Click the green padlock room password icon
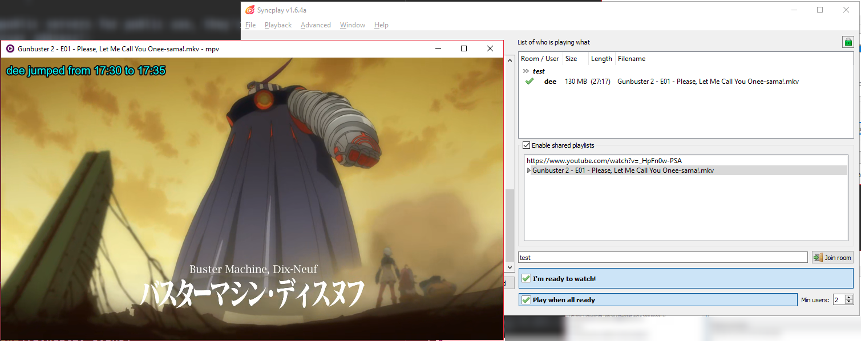Image resolution: width=861 pixels, height=341 pixels. pos(848,42)
